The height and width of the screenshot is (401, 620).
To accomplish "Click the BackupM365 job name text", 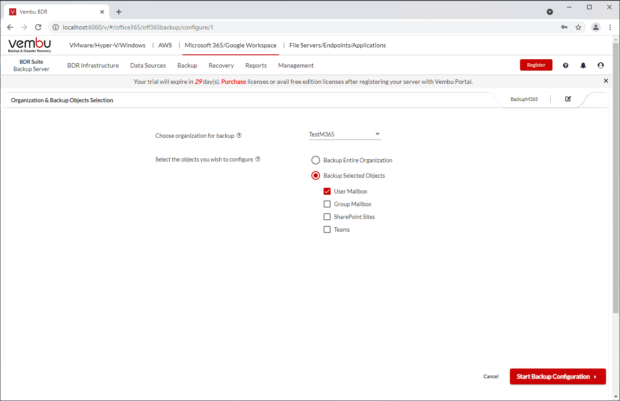I will 524,99.
